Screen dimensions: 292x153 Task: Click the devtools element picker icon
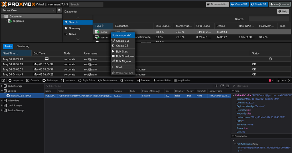[3, 80]
